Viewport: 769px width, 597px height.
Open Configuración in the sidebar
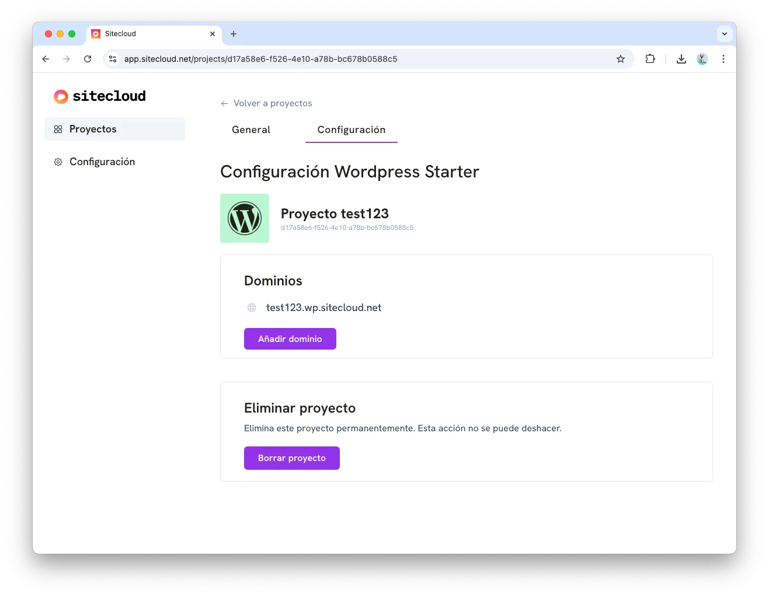pos(102,162)
